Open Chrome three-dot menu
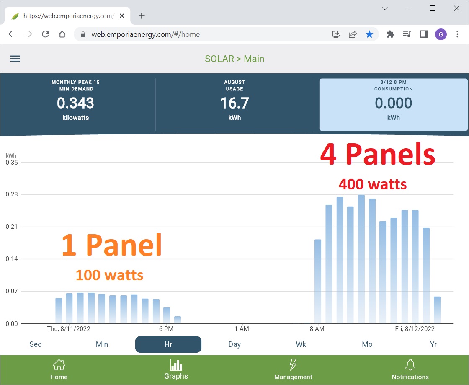This screenshot has width=469, height=385. click(457, 34)
